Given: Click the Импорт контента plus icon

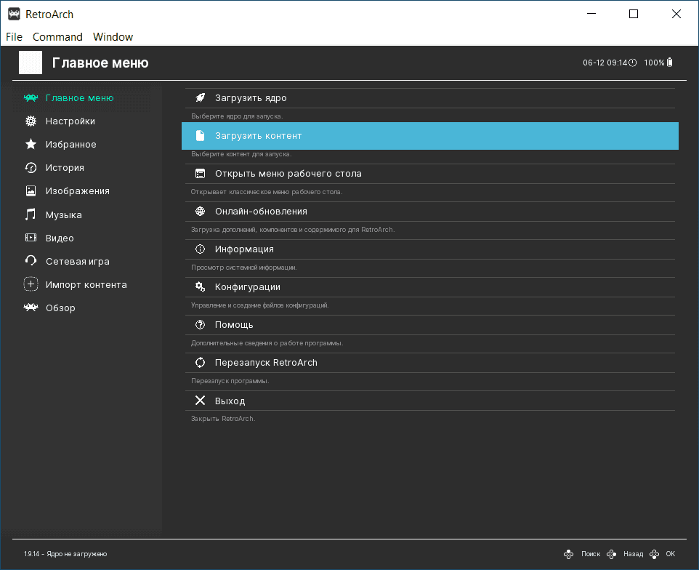Looking at the screenshot, I should click(x=31, y=284).
